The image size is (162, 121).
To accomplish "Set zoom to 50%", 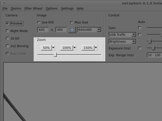I will click(x=46, y=48).
